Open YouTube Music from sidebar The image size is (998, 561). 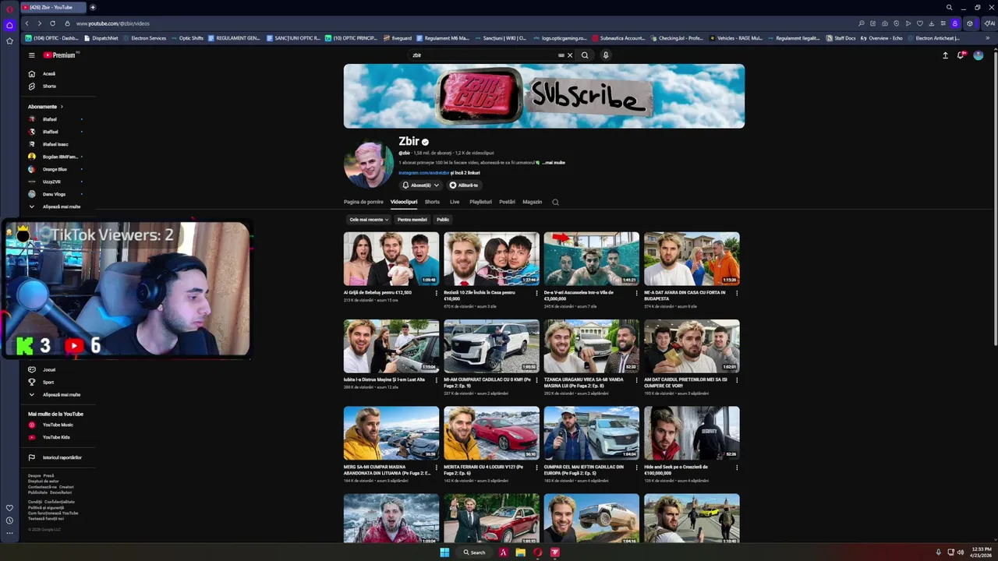(x=57, y=425)
